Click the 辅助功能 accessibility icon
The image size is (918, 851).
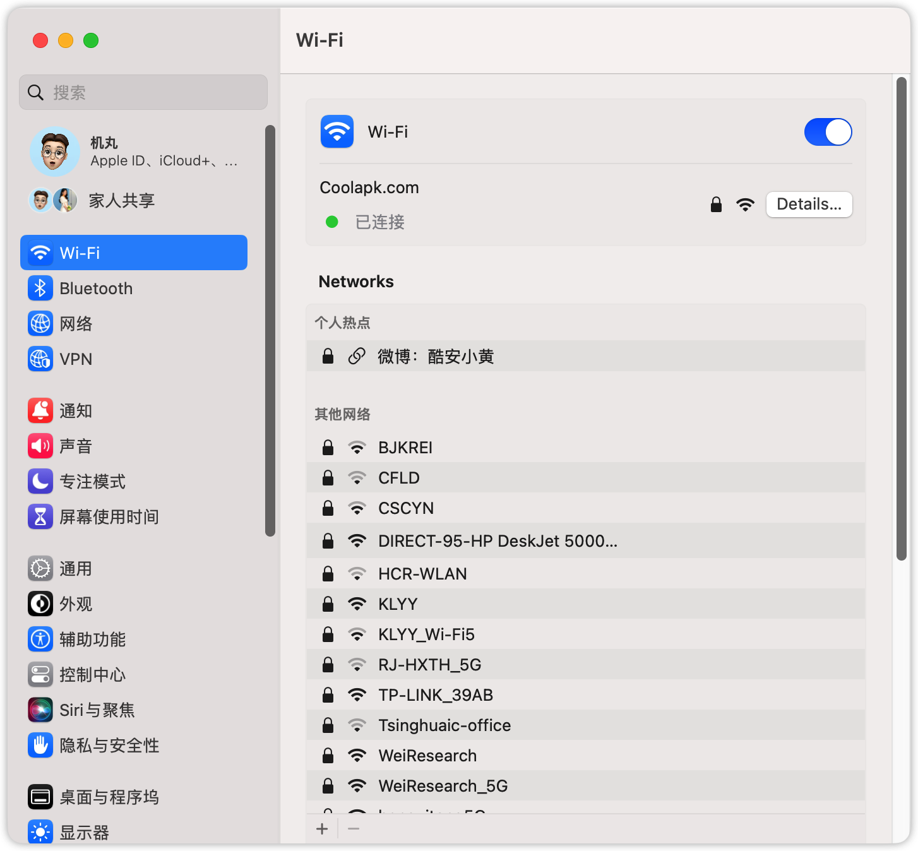click(40, 640)
